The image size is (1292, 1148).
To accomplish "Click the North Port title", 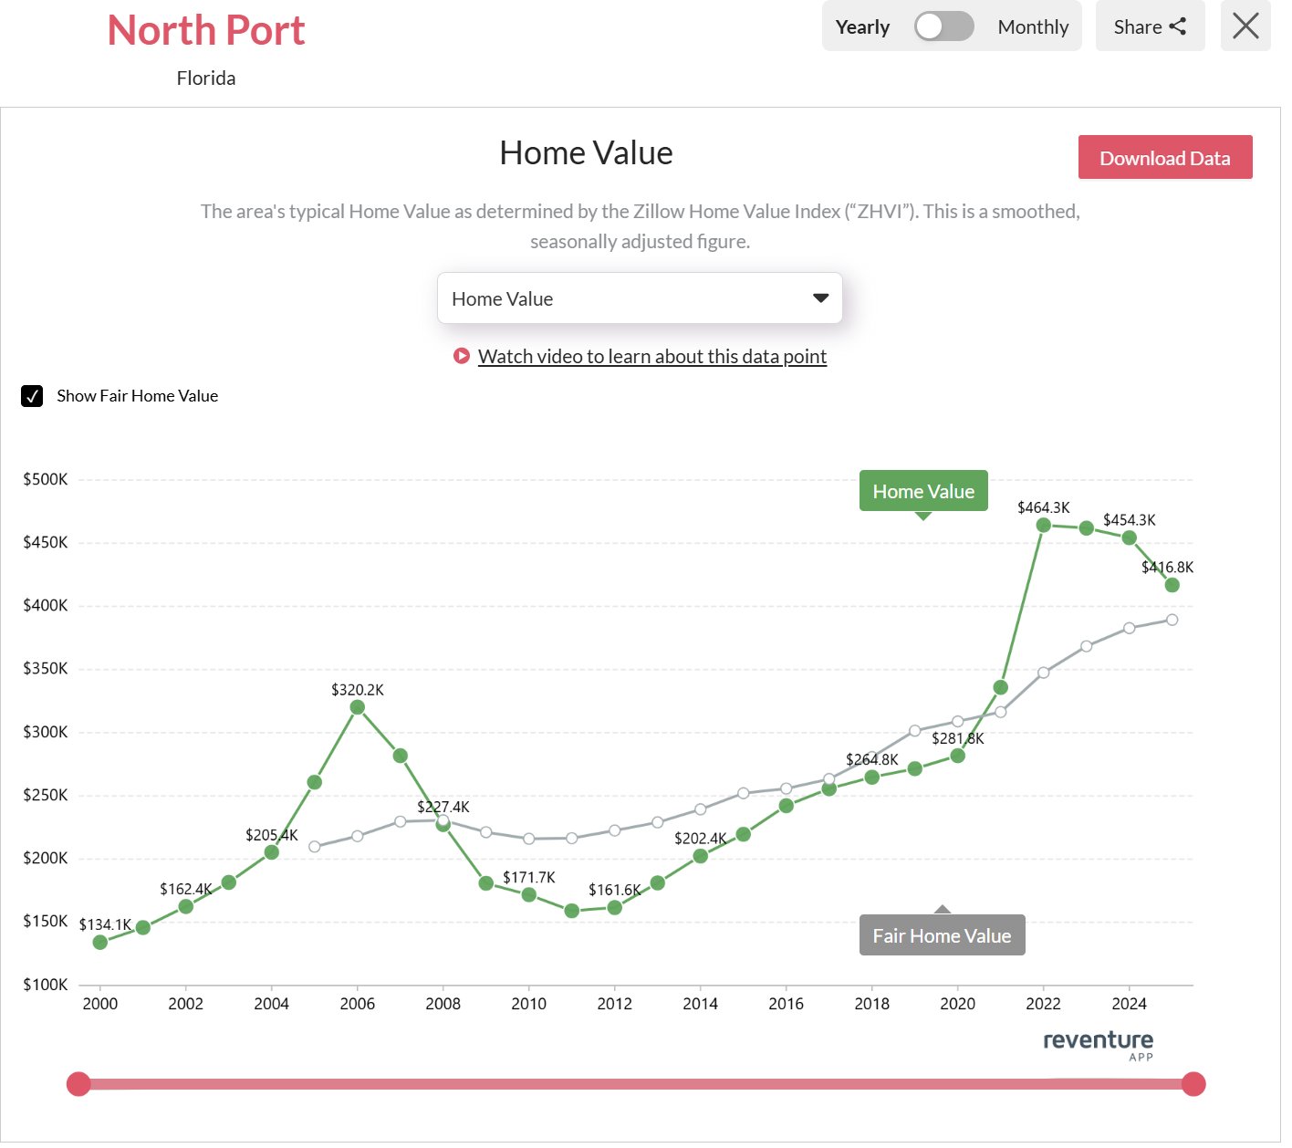I will click(x=206, y=30).
